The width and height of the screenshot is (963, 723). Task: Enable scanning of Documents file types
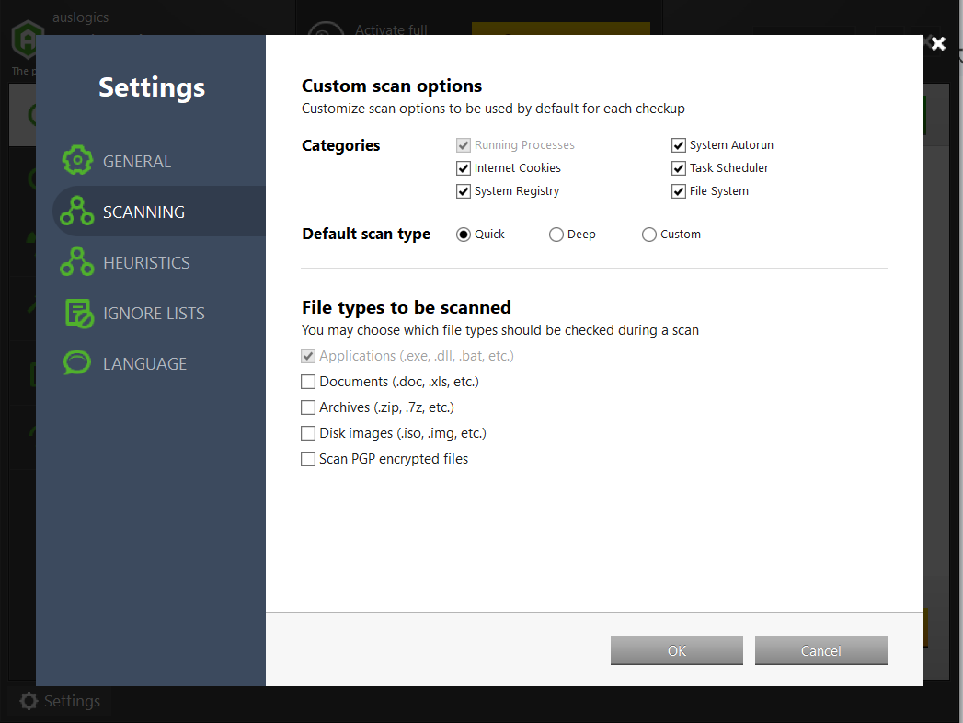click(308, 381)
